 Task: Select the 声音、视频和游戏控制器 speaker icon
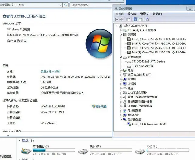point(125,97)
